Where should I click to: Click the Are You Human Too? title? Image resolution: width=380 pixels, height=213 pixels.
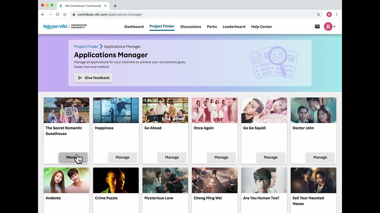(x=261, y=198)
